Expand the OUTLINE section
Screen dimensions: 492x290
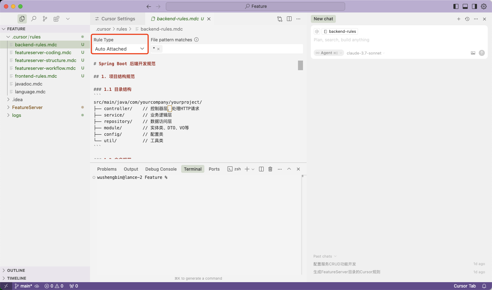45,270
